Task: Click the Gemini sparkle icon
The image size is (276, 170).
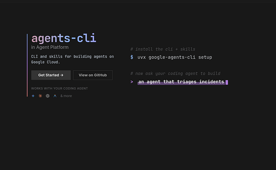Action: [x=33, y=96]
